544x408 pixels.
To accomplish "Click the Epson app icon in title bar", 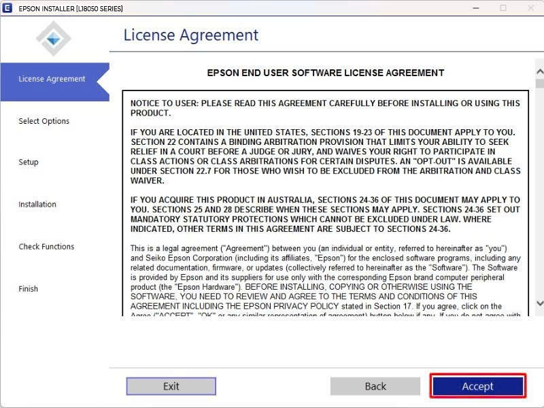I will (7, 8).
